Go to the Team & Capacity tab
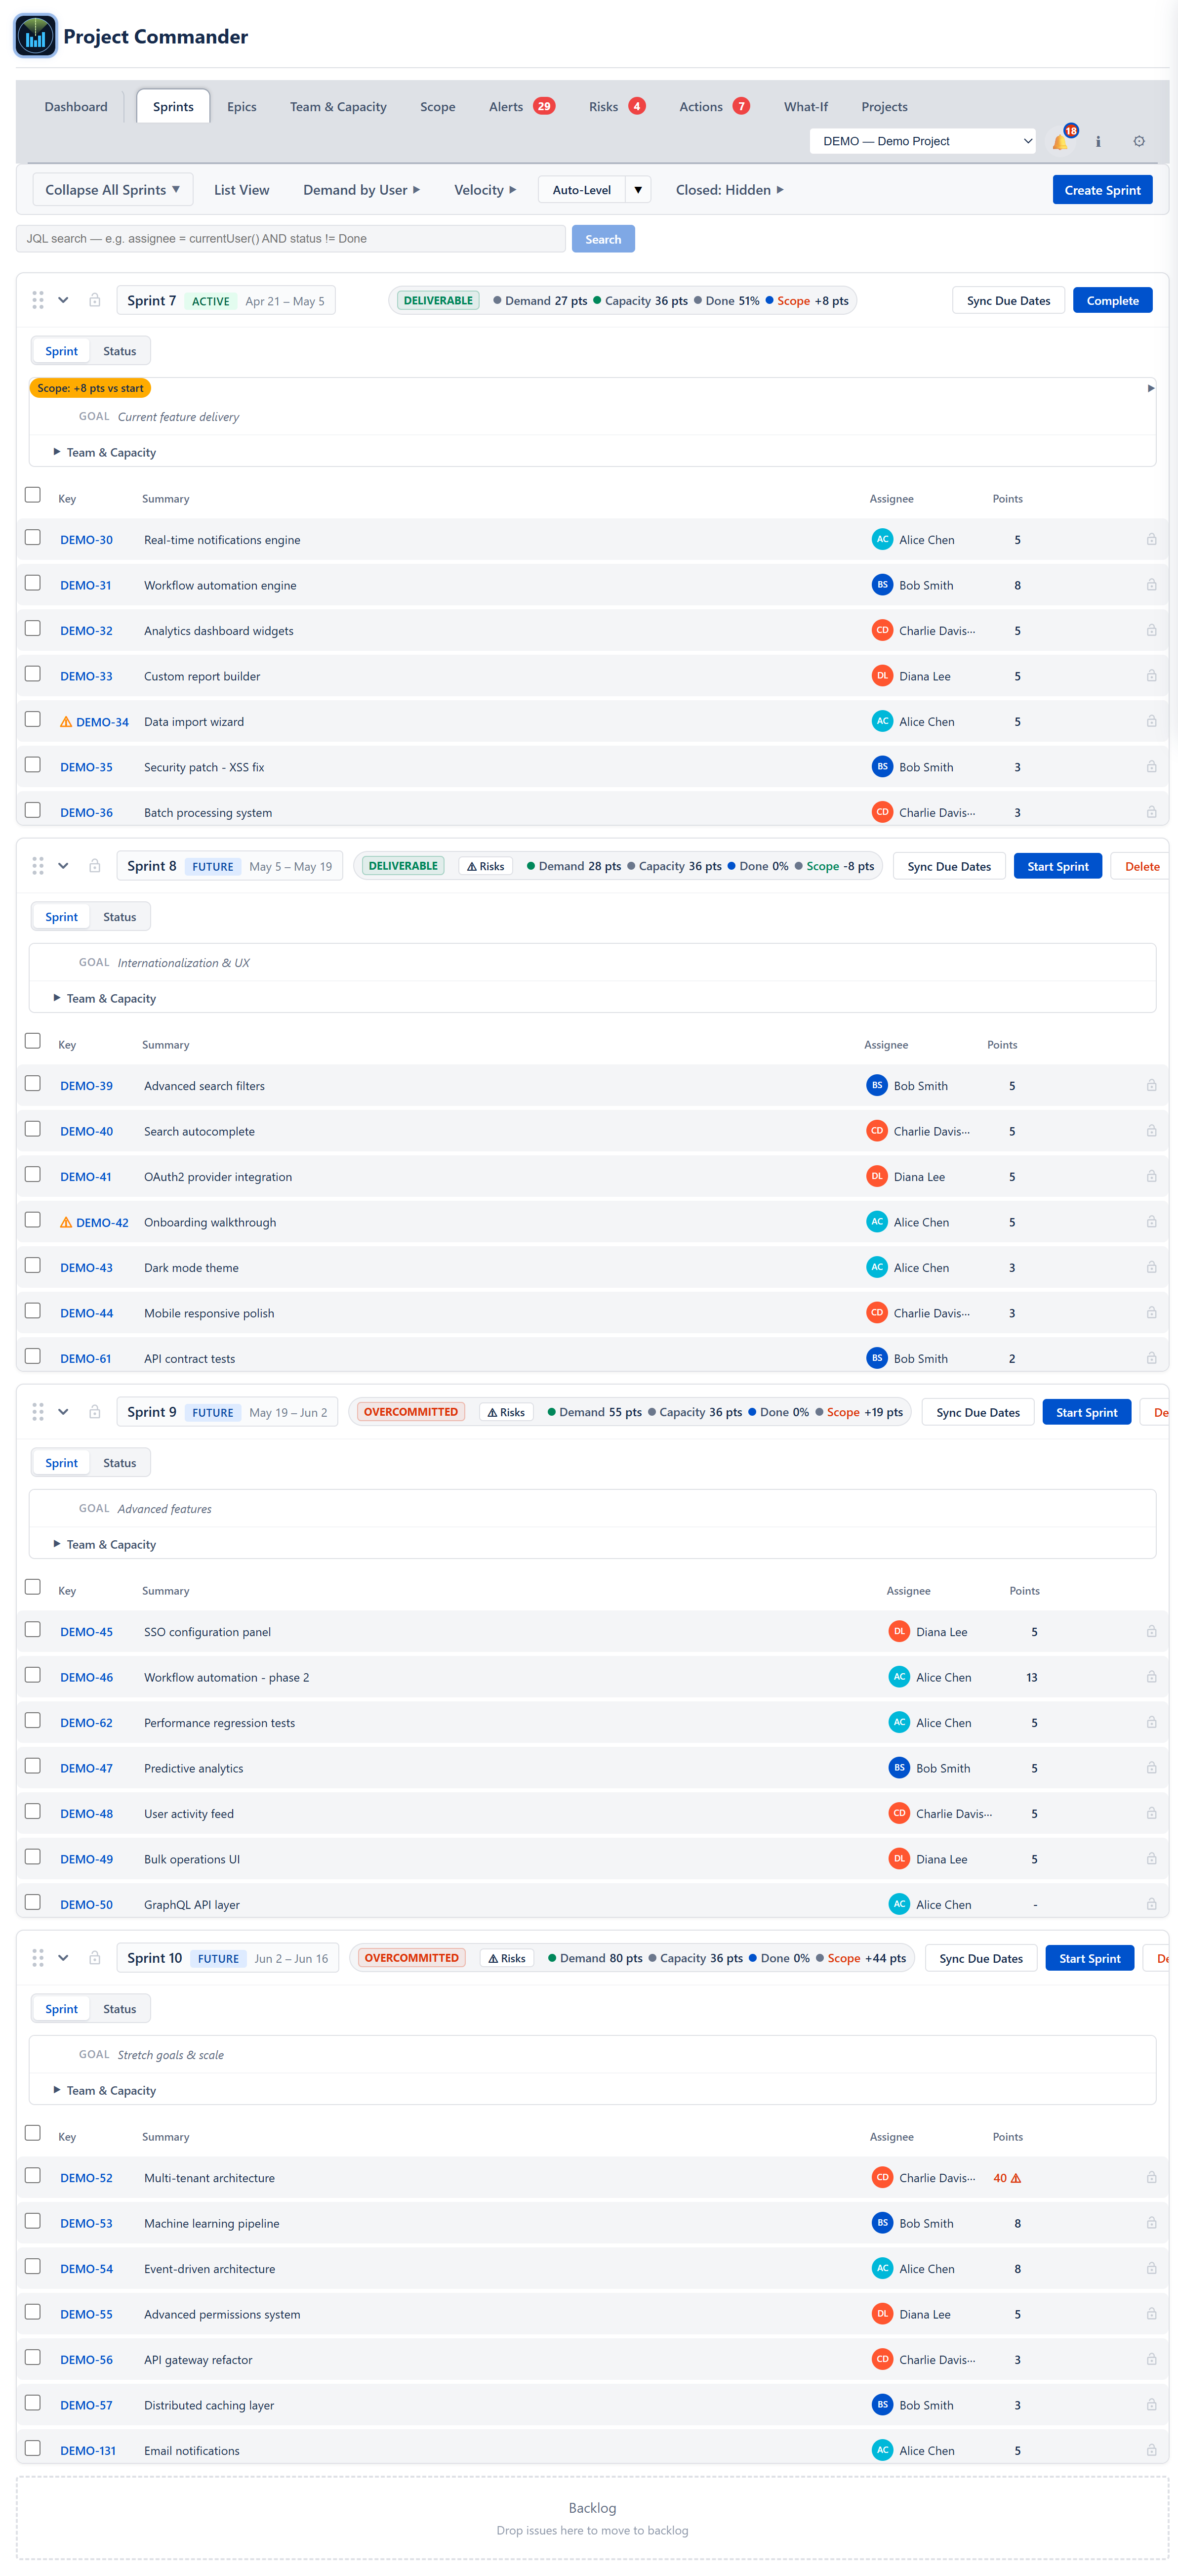 tap(338, 107)
